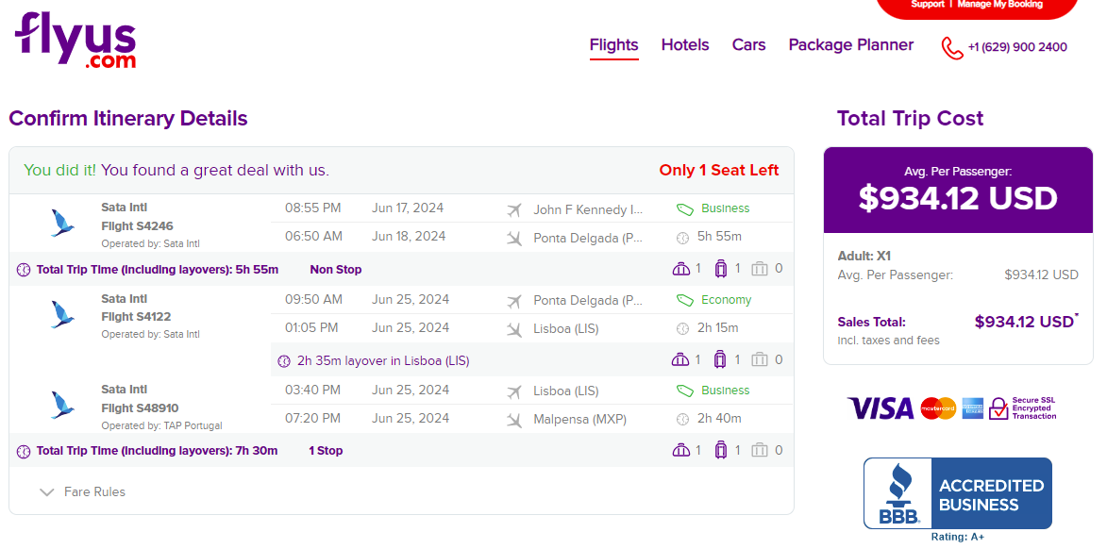
Task: Click 'Adult: X1' text
Action: coord(864,257)
